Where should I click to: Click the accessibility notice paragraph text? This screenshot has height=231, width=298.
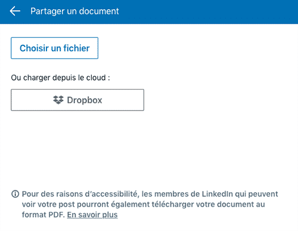(150, 204)
